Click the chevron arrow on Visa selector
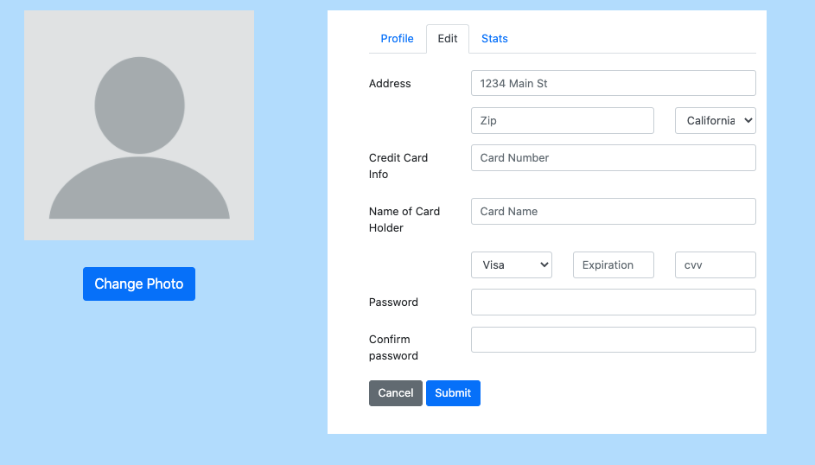Viewport: 815px width, 465px height. (x=544, y=265)
